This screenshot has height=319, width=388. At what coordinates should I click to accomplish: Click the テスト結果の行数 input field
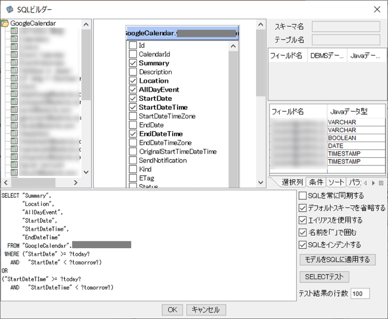[360, 293]
